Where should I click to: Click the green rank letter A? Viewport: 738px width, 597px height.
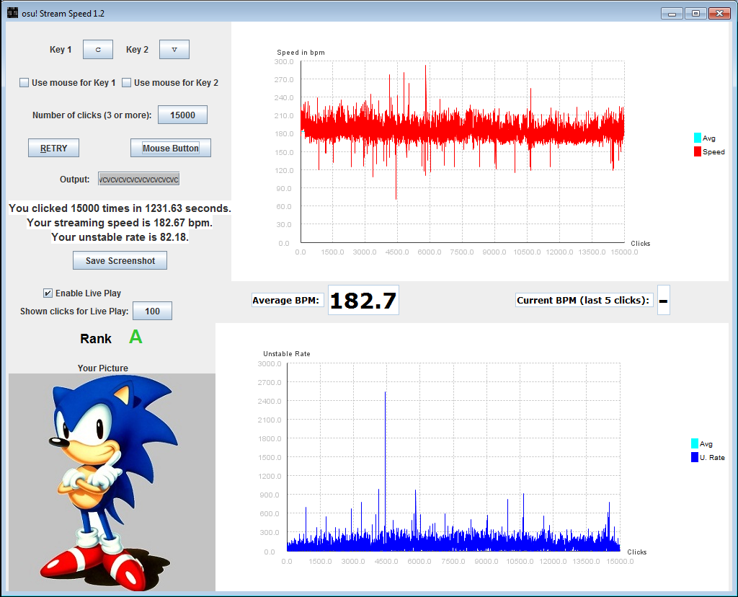[x=135, y=337]
